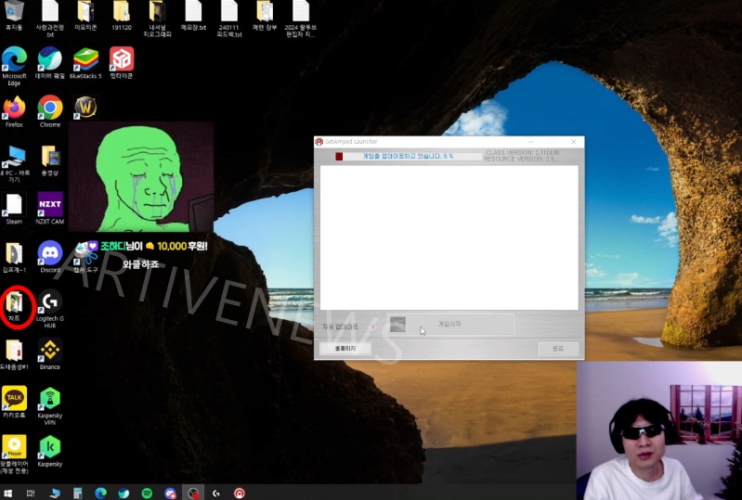Screen dimensions: 742x500
Task: Launch Google Chrome from the desktop
Action: coord(50,108)
